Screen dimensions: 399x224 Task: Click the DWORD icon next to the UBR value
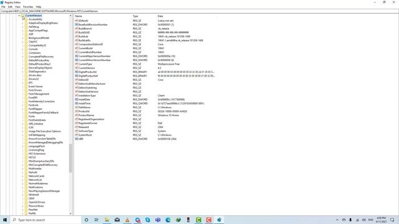(x=76, y=139)
